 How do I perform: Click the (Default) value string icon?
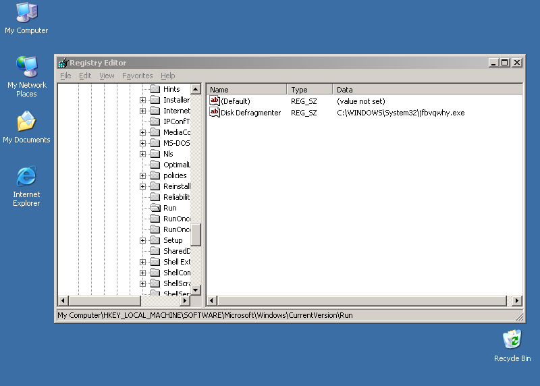coord(215,101)
